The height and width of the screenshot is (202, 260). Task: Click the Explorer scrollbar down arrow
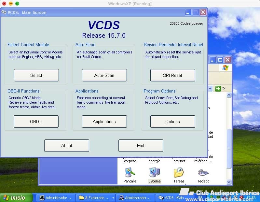coord(229,182)
